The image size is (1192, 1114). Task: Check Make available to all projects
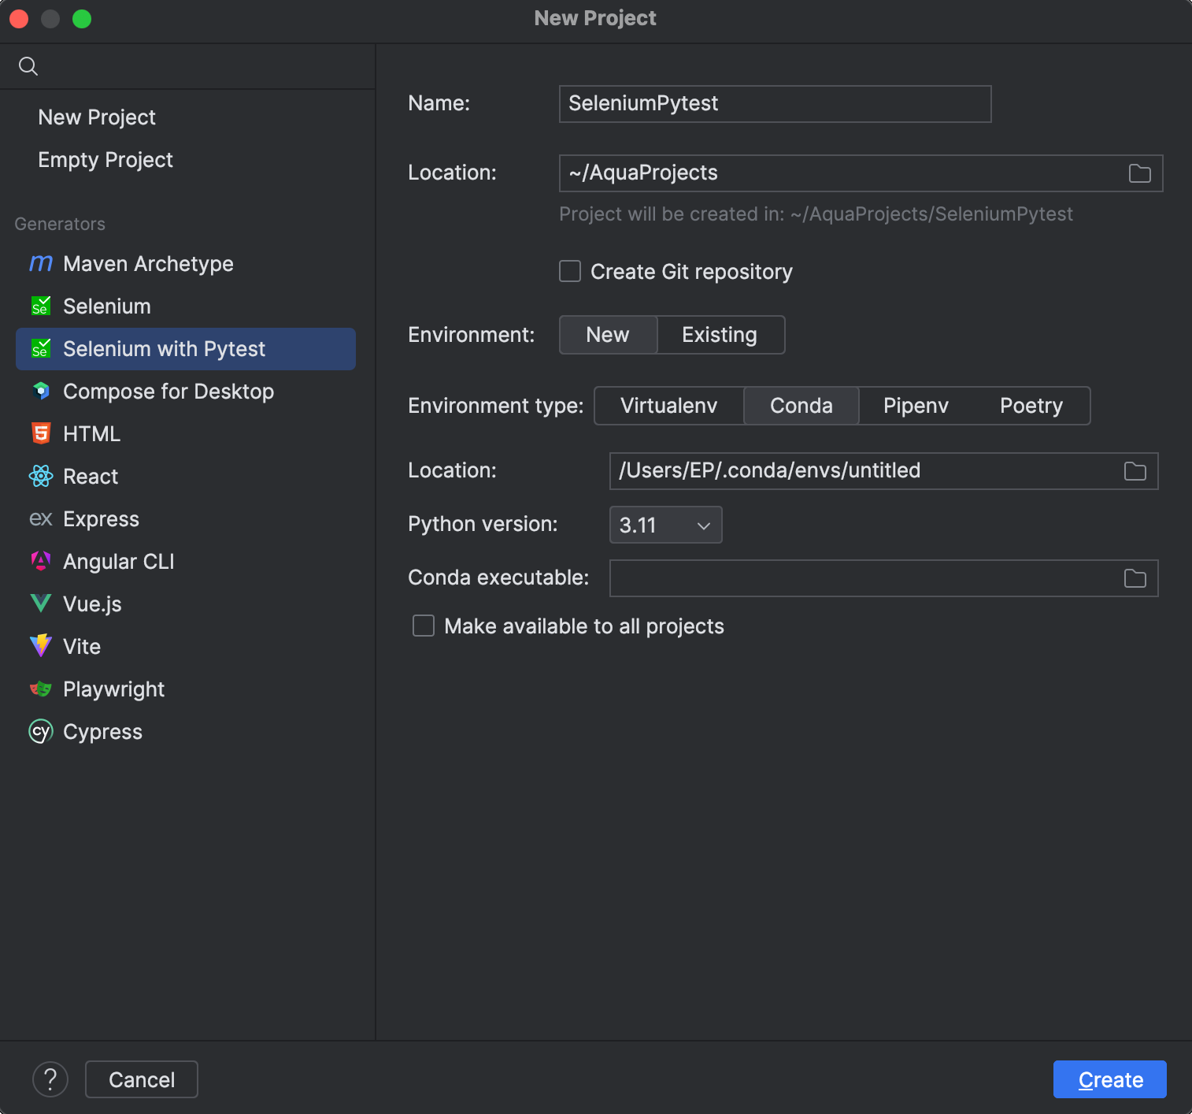point(423,626)
